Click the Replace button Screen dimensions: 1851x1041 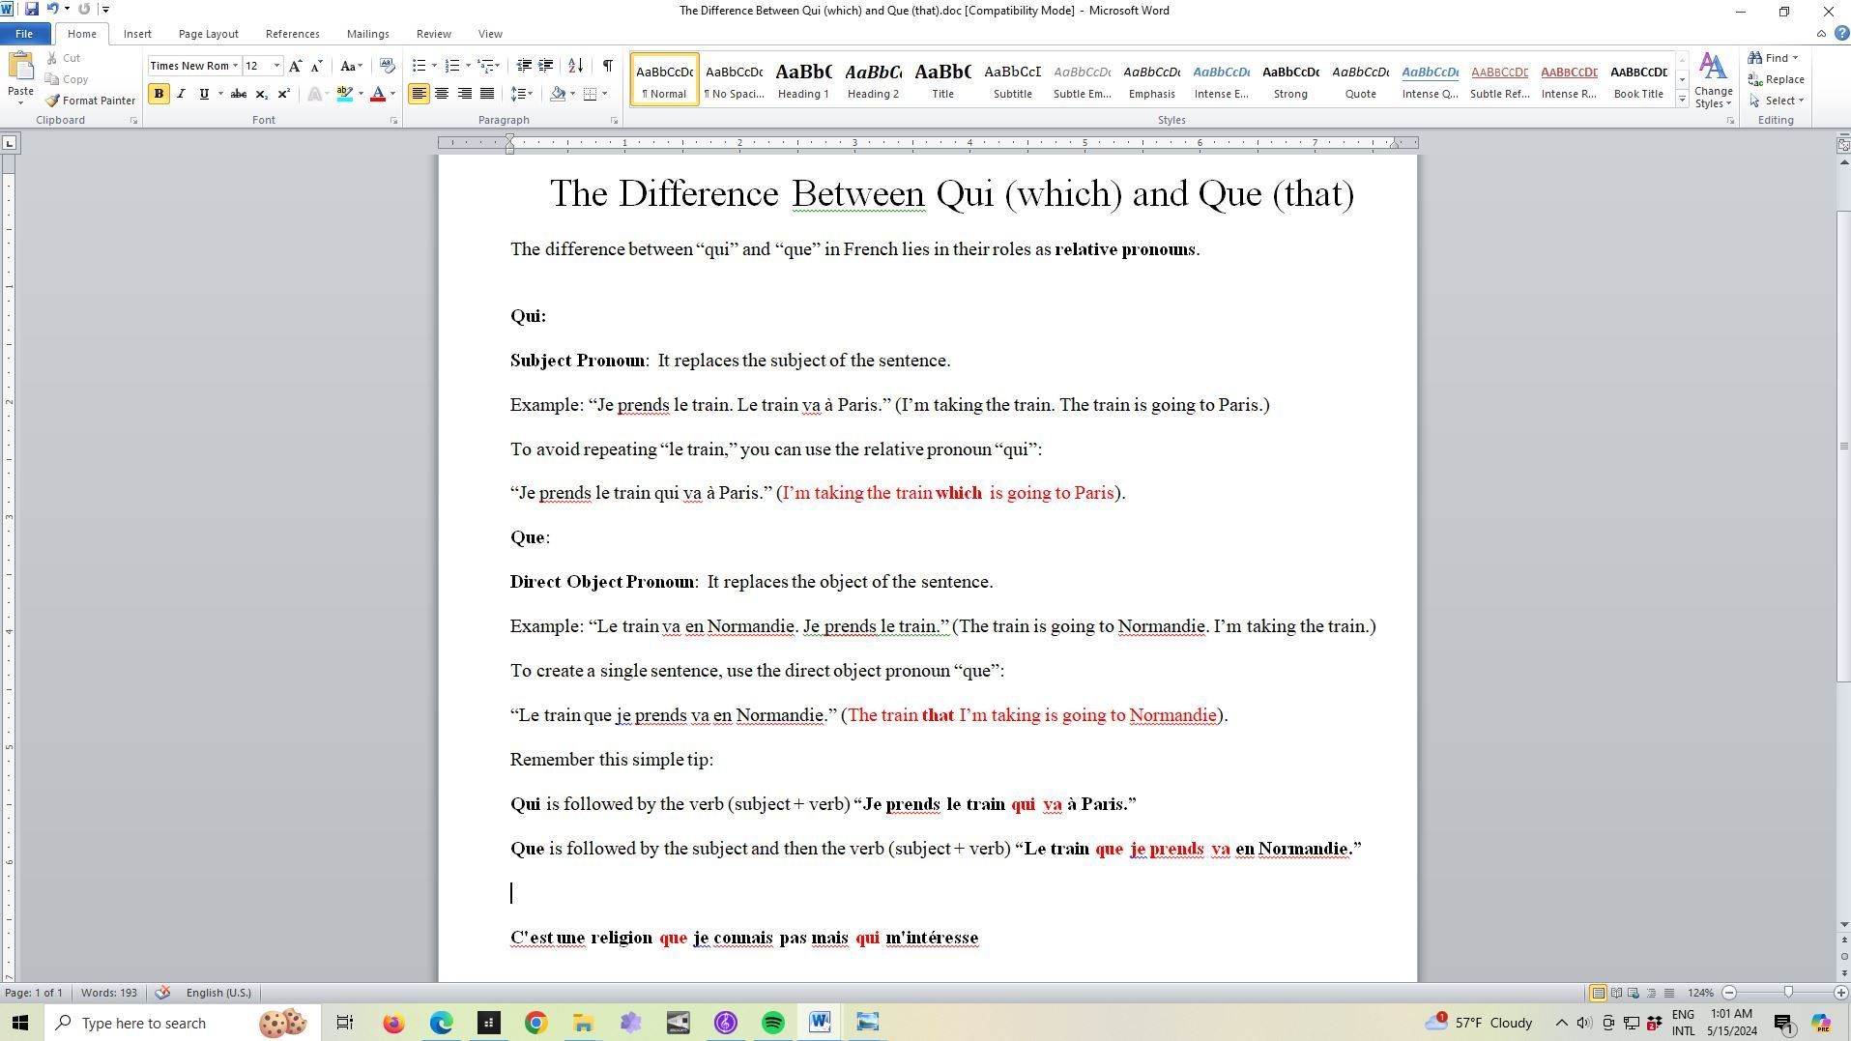click(x=1777, y=79)
